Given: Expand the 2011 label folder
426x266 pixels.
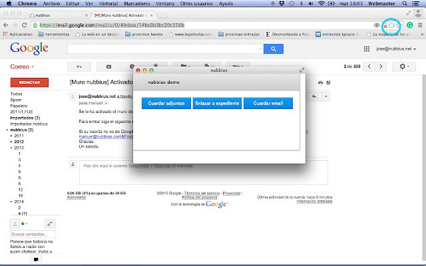Looking at the screenshot, I should click(x=11, y=136).
